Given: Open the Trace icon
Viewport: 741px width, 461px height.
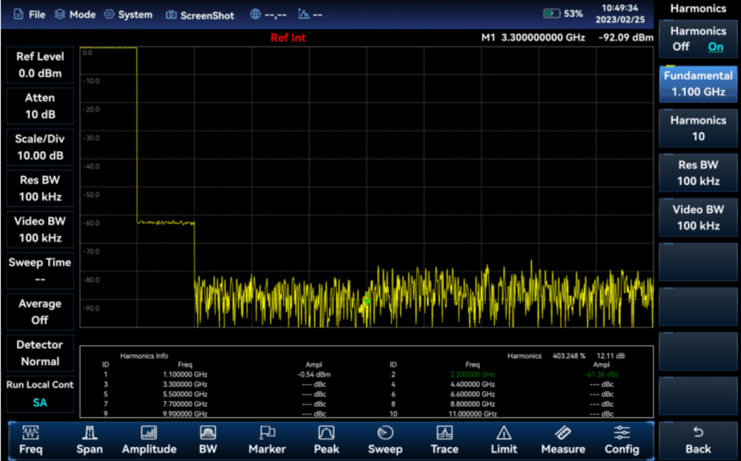Looking at the screenshot, I should click(x=445, y=440).
